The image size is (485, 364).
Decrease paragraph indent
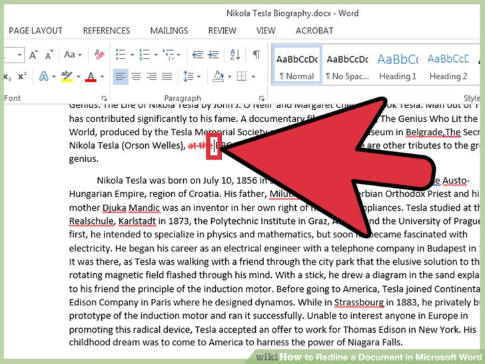[x=197, y=55]
